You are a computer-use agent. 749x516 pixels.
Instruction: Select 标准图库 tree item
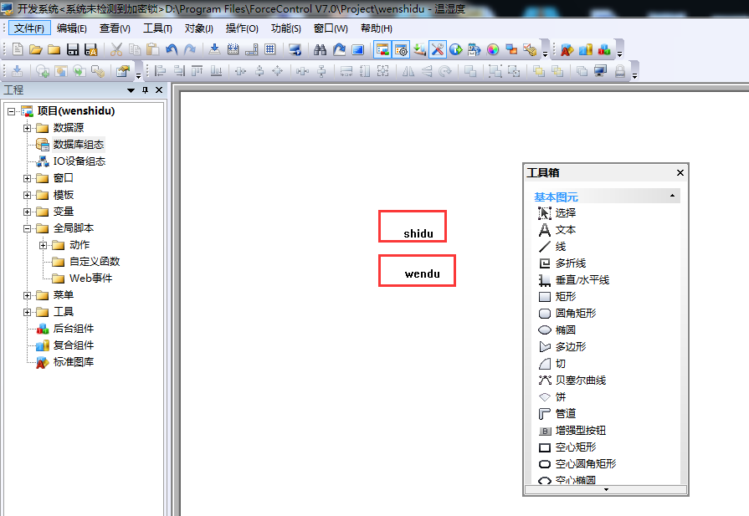(x=74, y=362)
